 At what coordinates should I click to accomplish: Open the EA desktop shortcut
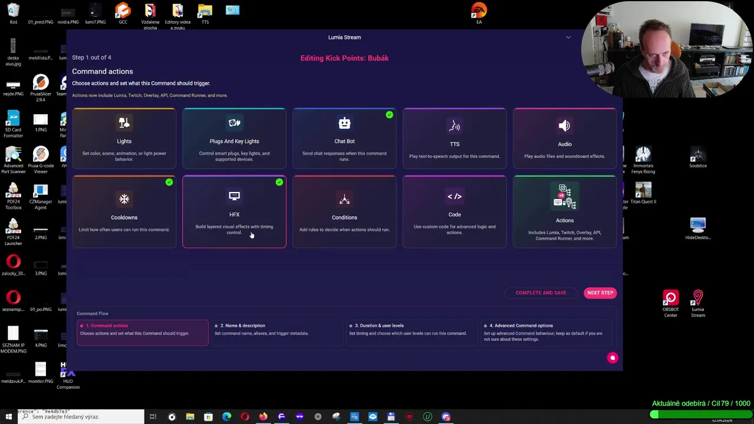pyautogui.click(x=479, y=14)
